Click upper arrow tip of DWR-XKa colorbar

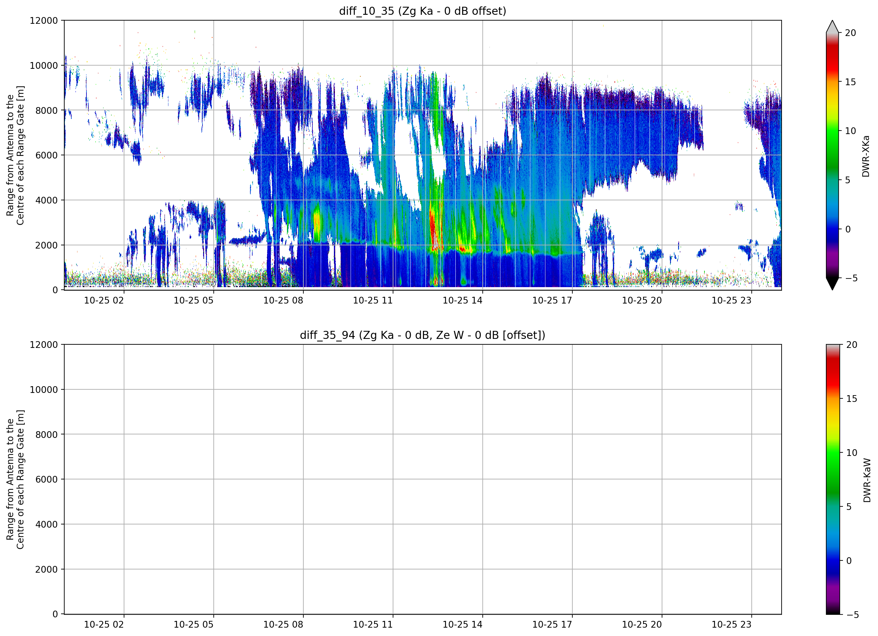click(832, 26)
